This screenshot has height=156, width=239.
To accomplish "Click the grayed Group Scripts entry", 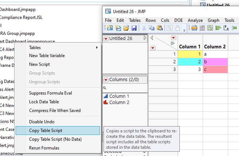I will click(58, 73).
